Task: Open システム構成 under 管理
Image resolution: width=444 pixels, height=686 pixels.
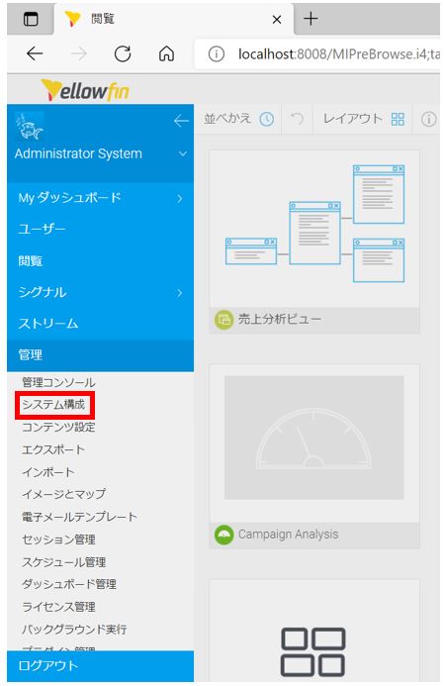Action: pyautogui.click(x=53, y=405)
